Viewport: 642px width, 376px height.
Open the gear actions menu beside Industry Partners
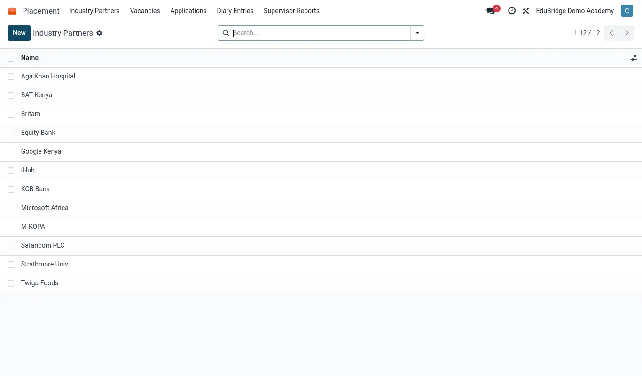point(99,33)
